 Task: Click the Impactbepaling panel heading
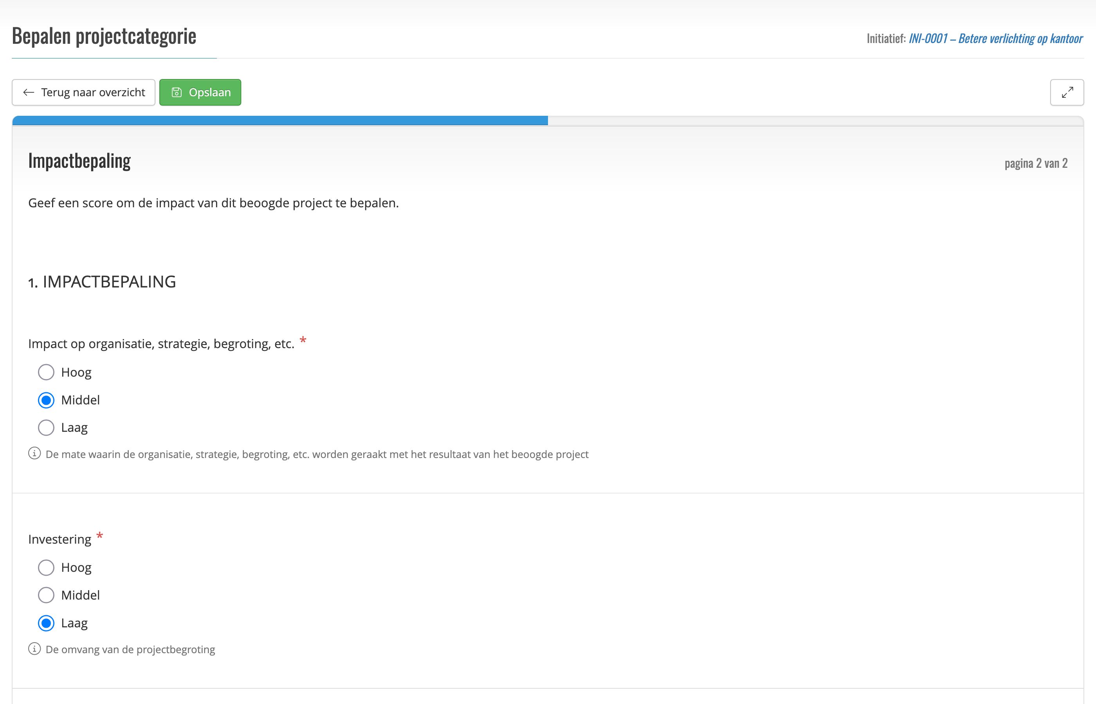pyautogui.click(x=79, y=161)
